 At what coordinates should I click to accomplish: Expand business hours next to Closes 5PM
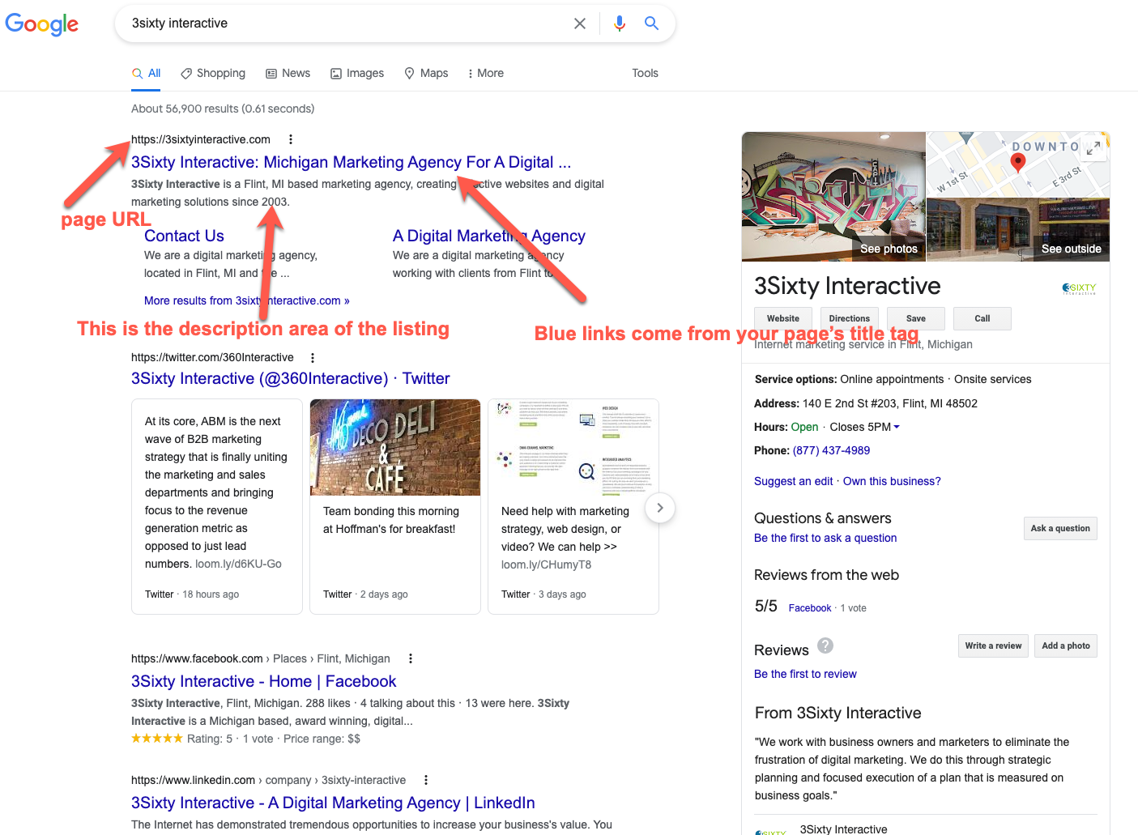coord(897,427)
